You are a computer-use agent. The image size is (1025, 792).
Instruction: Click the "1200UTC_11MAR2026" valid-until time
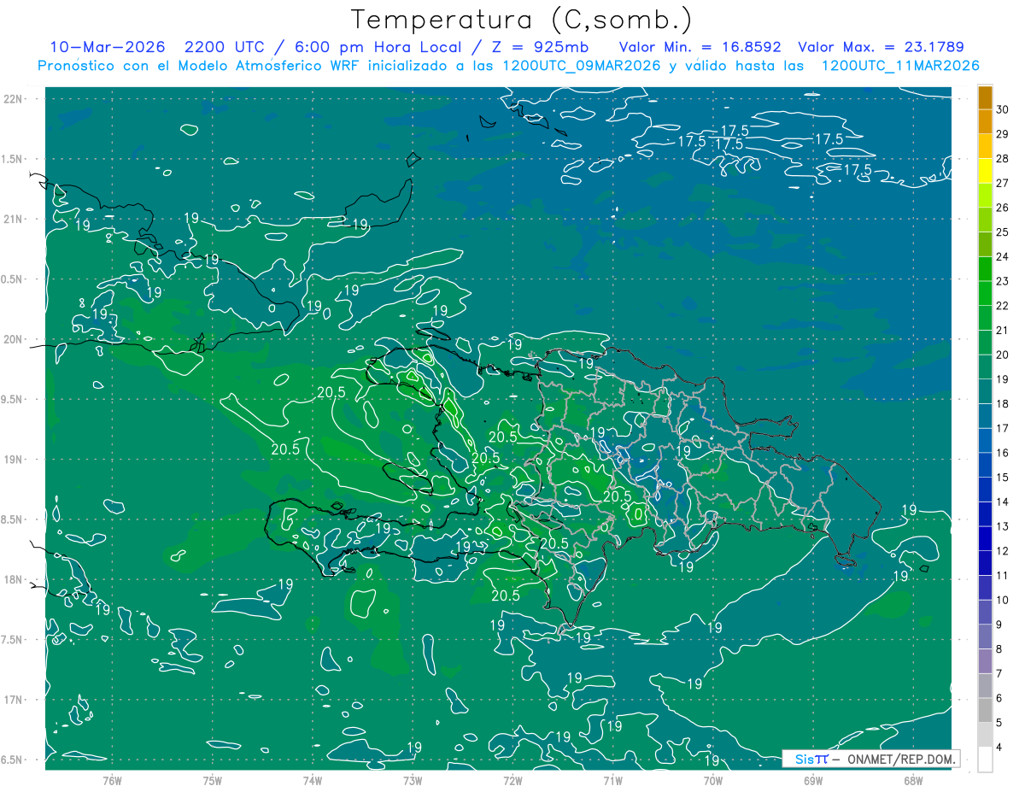pos(899,65)
